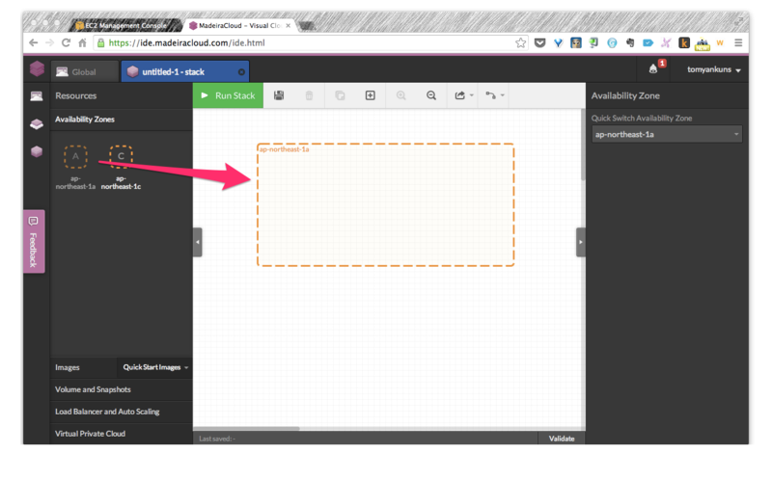Screen dimensions: 772x480
Task: Click the Run Stack button
Action: point(228,95)
